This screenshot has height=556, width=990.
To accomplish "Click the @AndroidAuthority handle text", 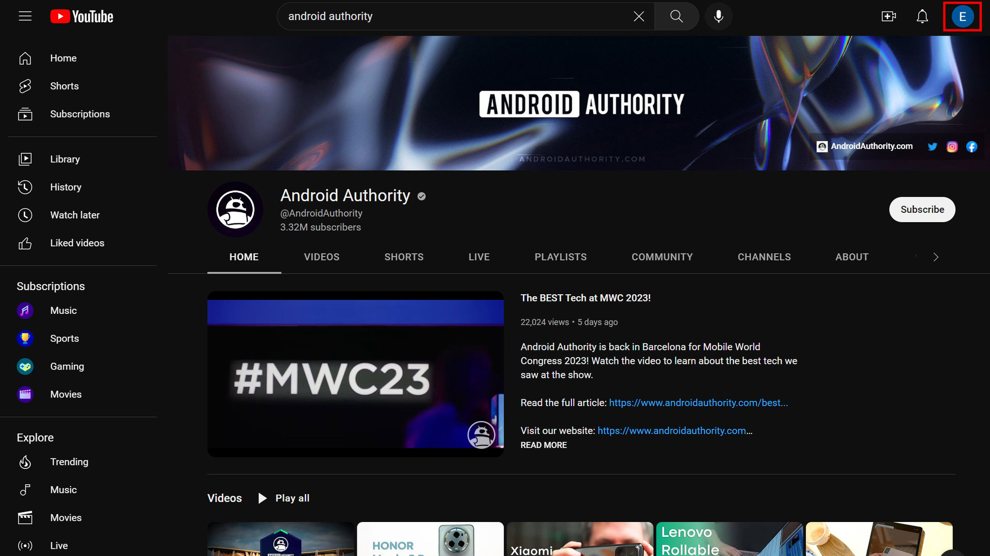I will (321, 213).
